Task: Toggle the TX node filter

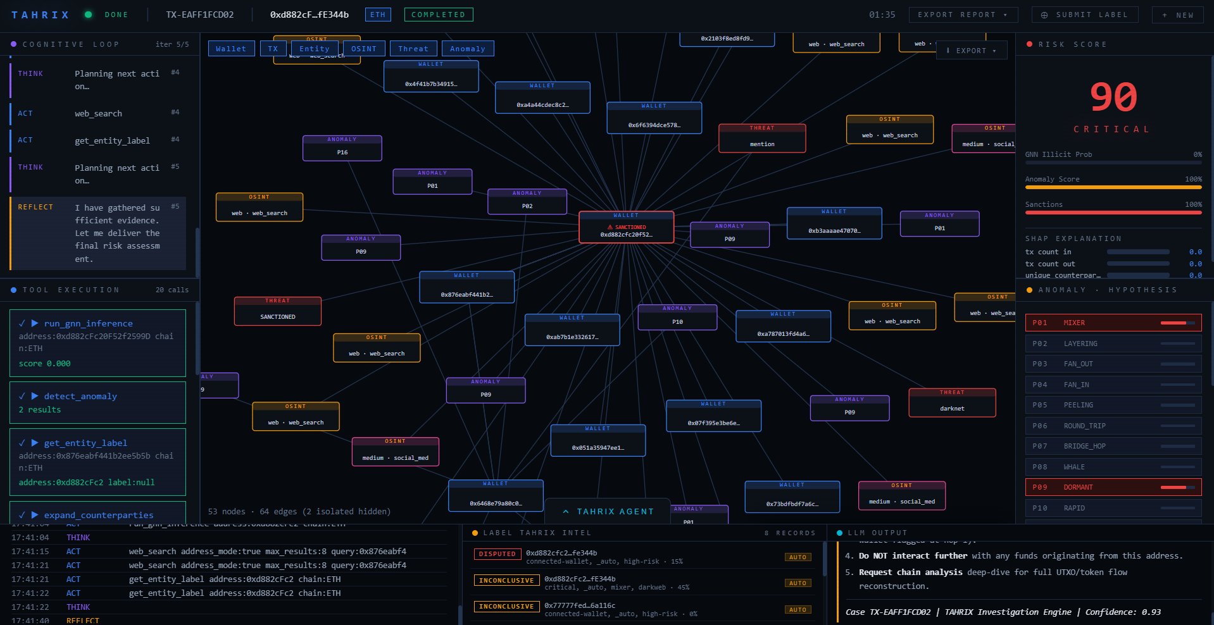Action: click(x=273, y=49)
